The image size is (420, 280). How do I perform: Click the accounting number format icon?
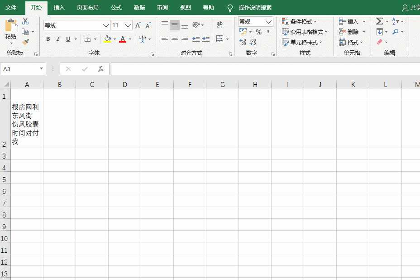(243, 32)
